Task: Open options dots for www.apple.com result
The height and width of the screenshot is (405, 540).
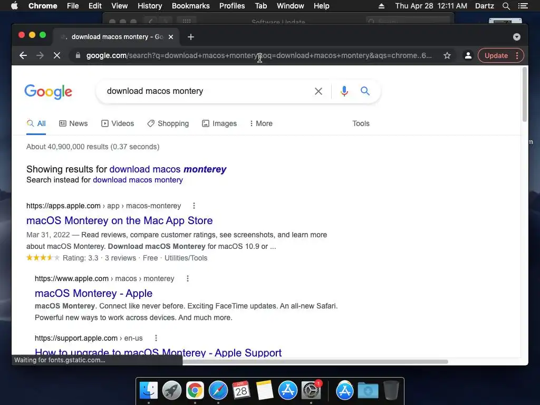Action: tap(188, 278)
